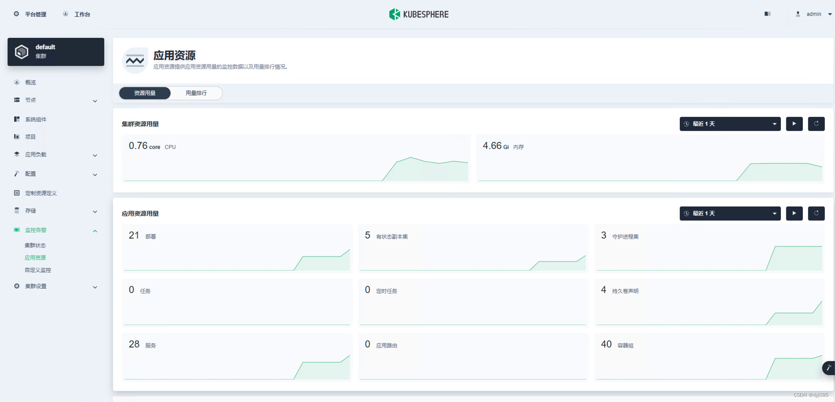
Task: Click the 0.76 core CPU chart
Action: click(x=296, y=159)
